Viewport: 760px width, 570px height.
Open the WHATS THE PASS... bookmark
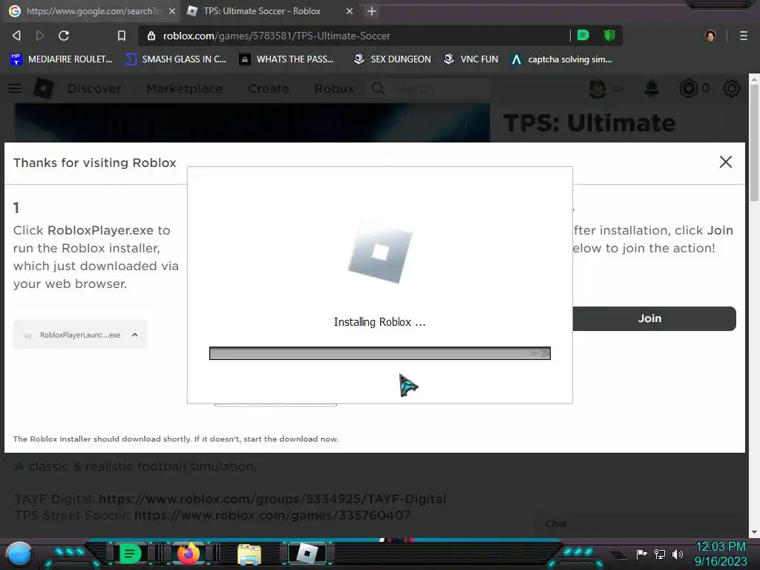[287, 59]
